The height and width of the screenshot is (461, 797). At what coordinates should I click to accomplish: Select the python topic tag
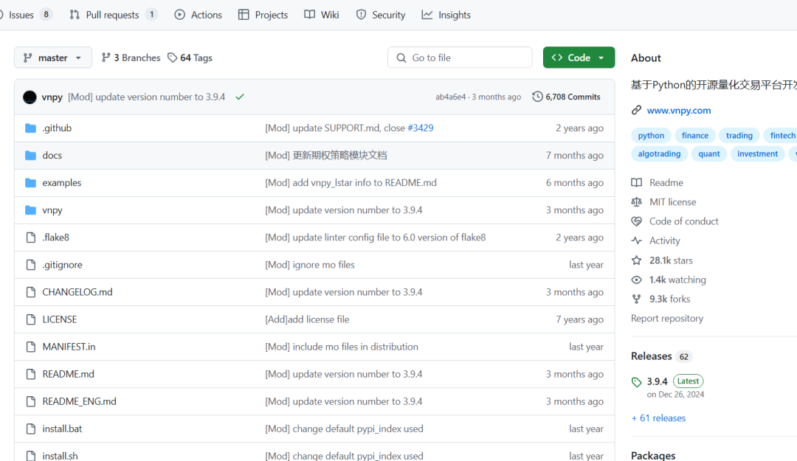tap(651, 135)
